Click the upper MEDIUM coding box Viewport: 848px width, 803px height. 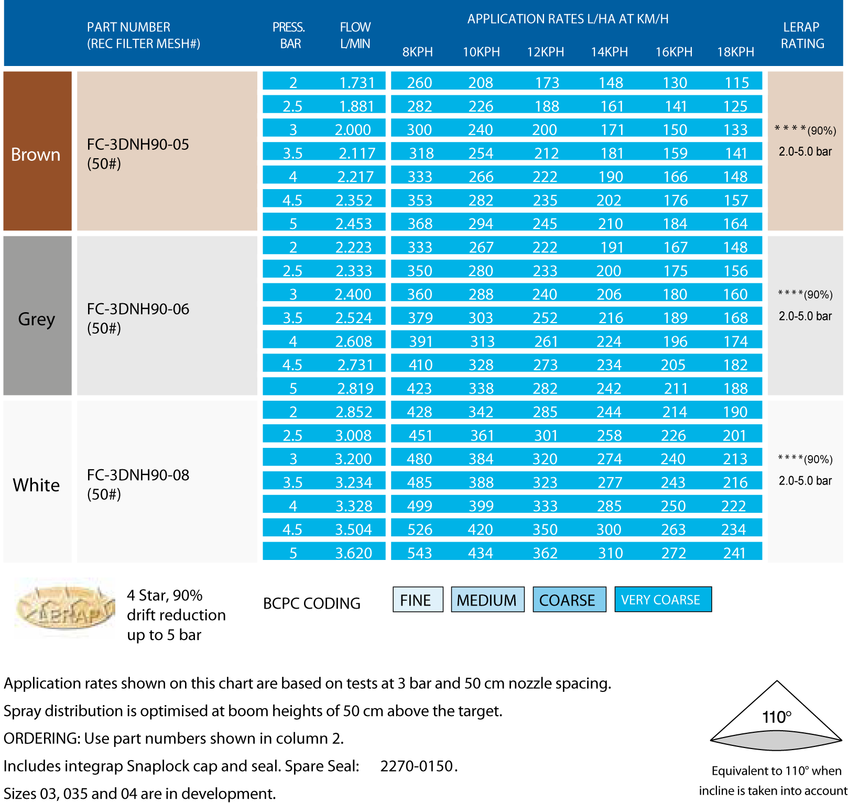487,600
